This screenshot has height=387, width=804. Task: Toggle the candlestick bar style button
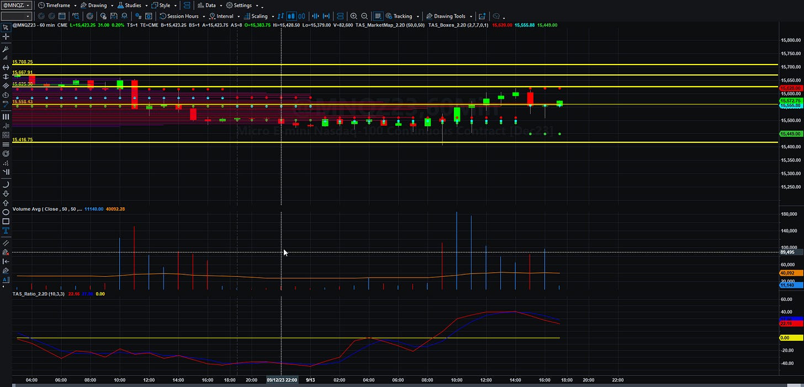[291, 16]
